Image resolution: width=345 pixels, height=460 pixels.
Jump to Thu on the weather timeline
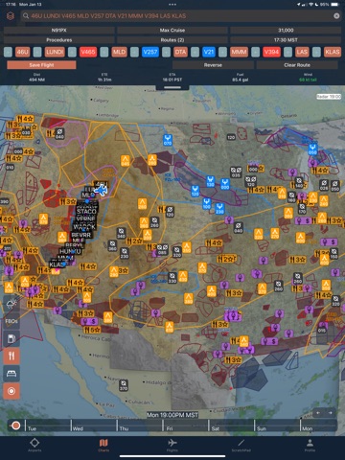tap(124, 428)
